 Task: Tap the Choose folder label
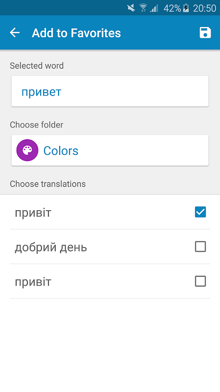36,125
